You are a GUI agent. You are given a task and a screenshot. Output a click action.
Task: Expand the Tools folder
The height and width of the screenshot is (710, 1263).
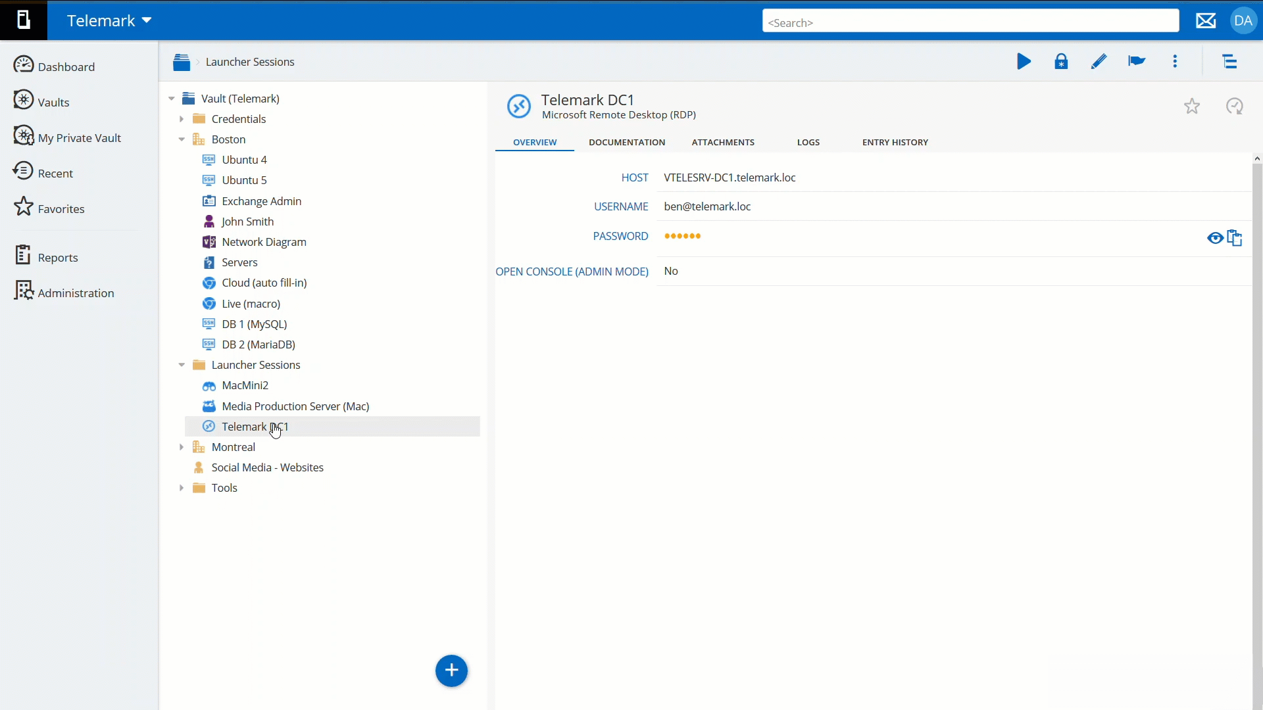[182, 488]
